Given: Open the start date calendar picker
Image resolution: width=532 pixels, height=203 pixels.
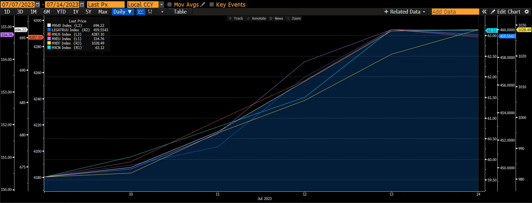Looking at the screenshot, I should point(38,4).
